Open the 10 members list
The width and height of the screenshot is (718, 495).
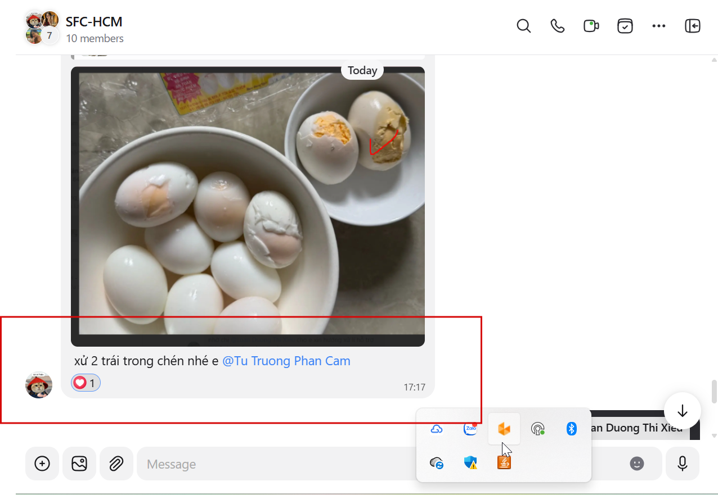[95, 39]
